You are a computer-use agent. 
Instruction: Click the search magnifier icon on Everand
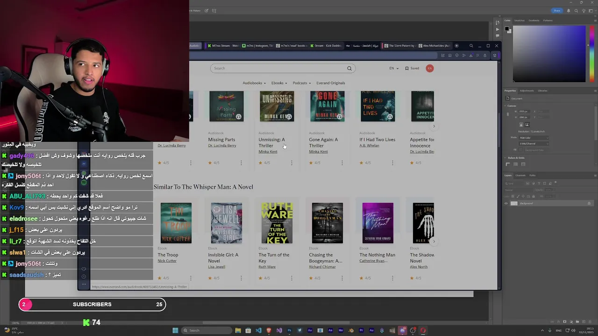[349, 68]
